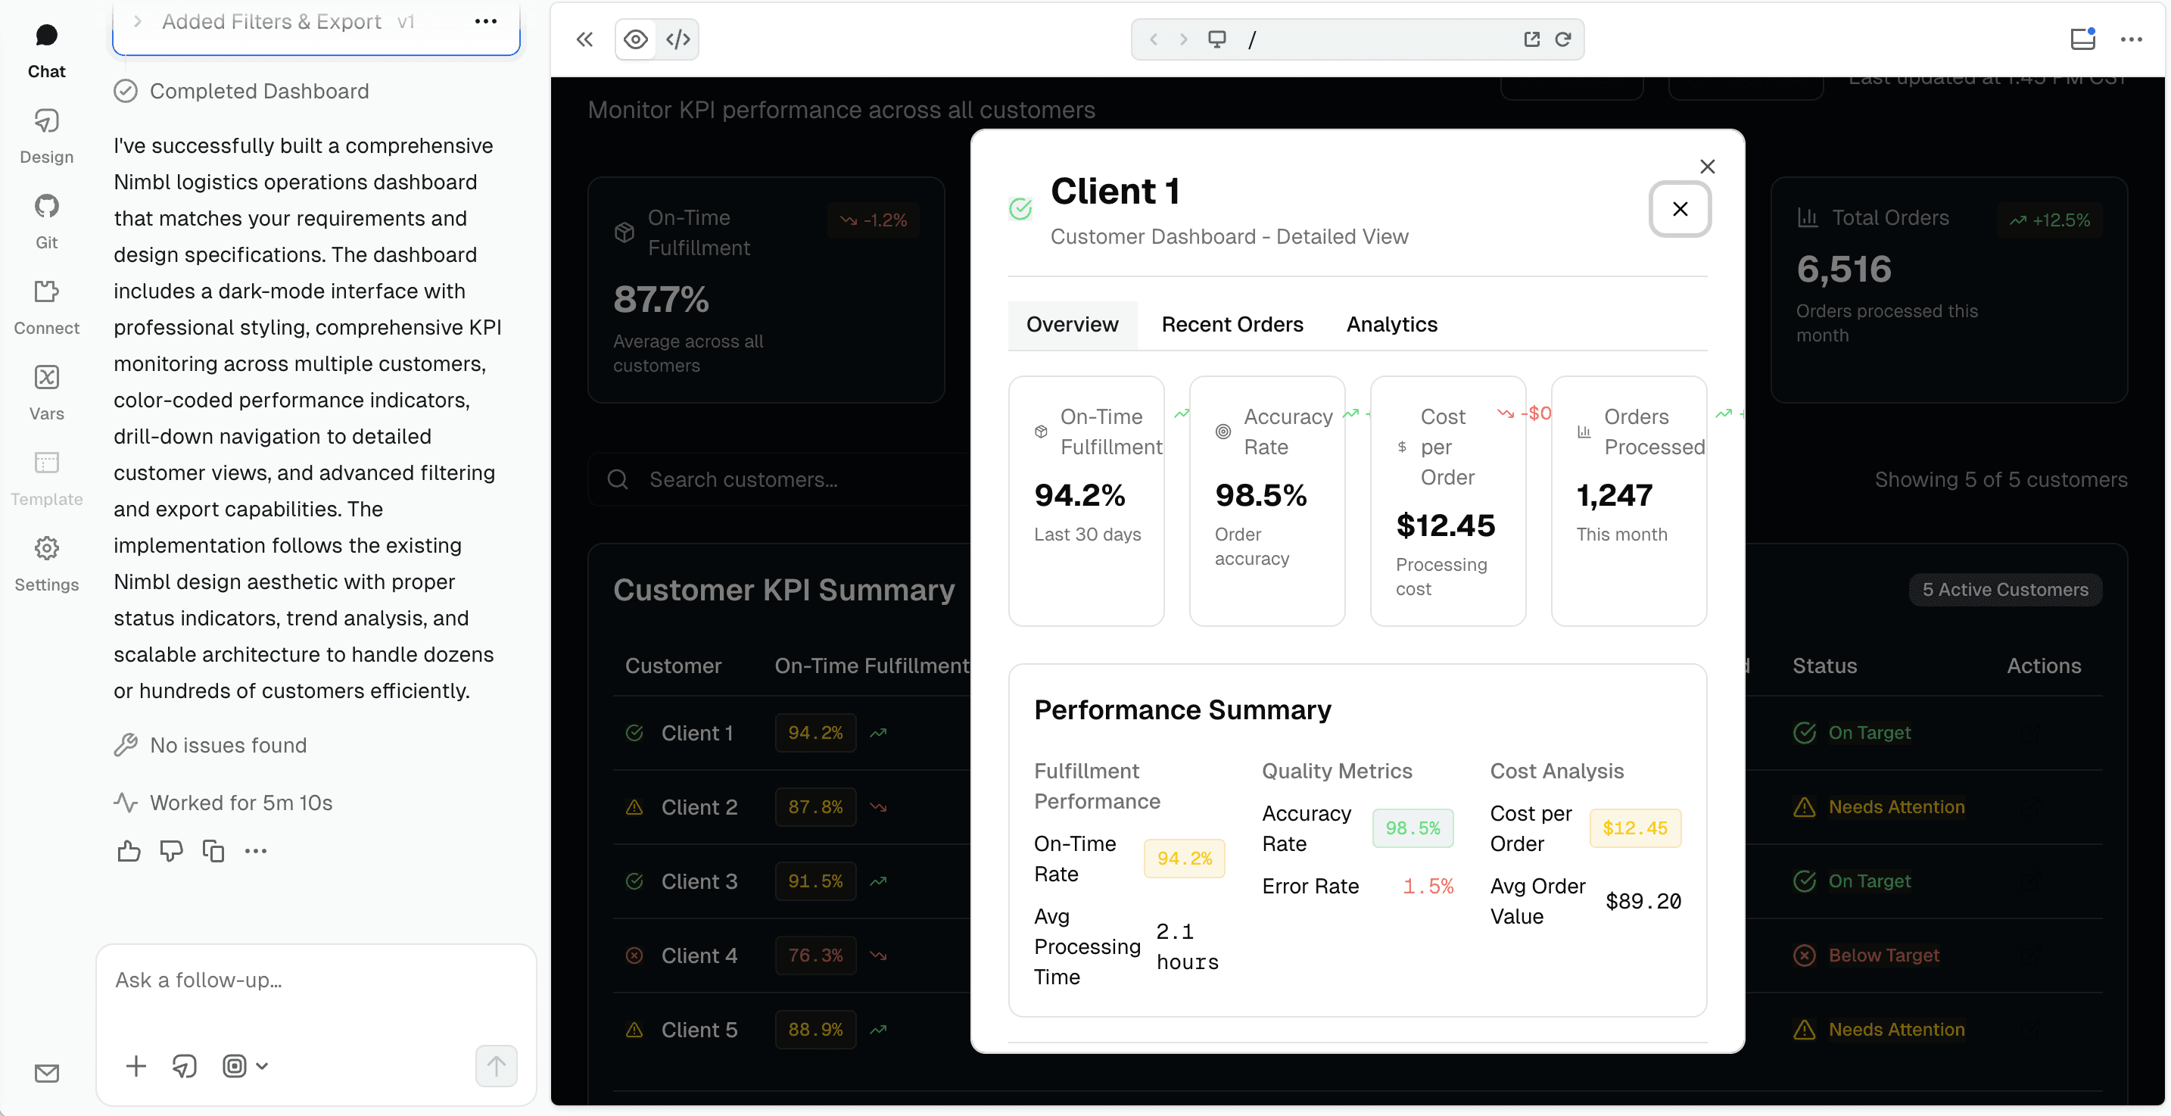Viewport: 2171px width, 1116px height.
Task: Click the thumbs down feedback icon
Action: 171,850
